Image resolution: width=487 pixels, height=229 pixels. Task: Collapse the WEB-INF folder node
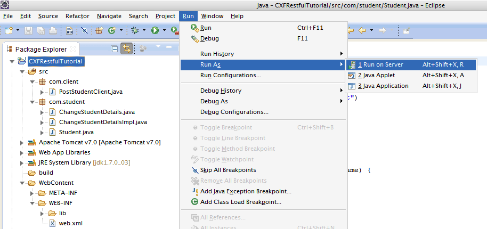(x=31, y=203)
